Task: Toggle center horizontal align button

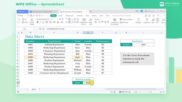Action: tap(69, 22)
